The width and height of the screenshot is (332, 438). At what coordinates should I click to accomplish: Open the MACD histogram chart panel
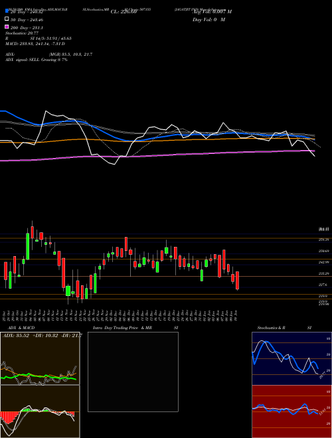pos(40,411)
